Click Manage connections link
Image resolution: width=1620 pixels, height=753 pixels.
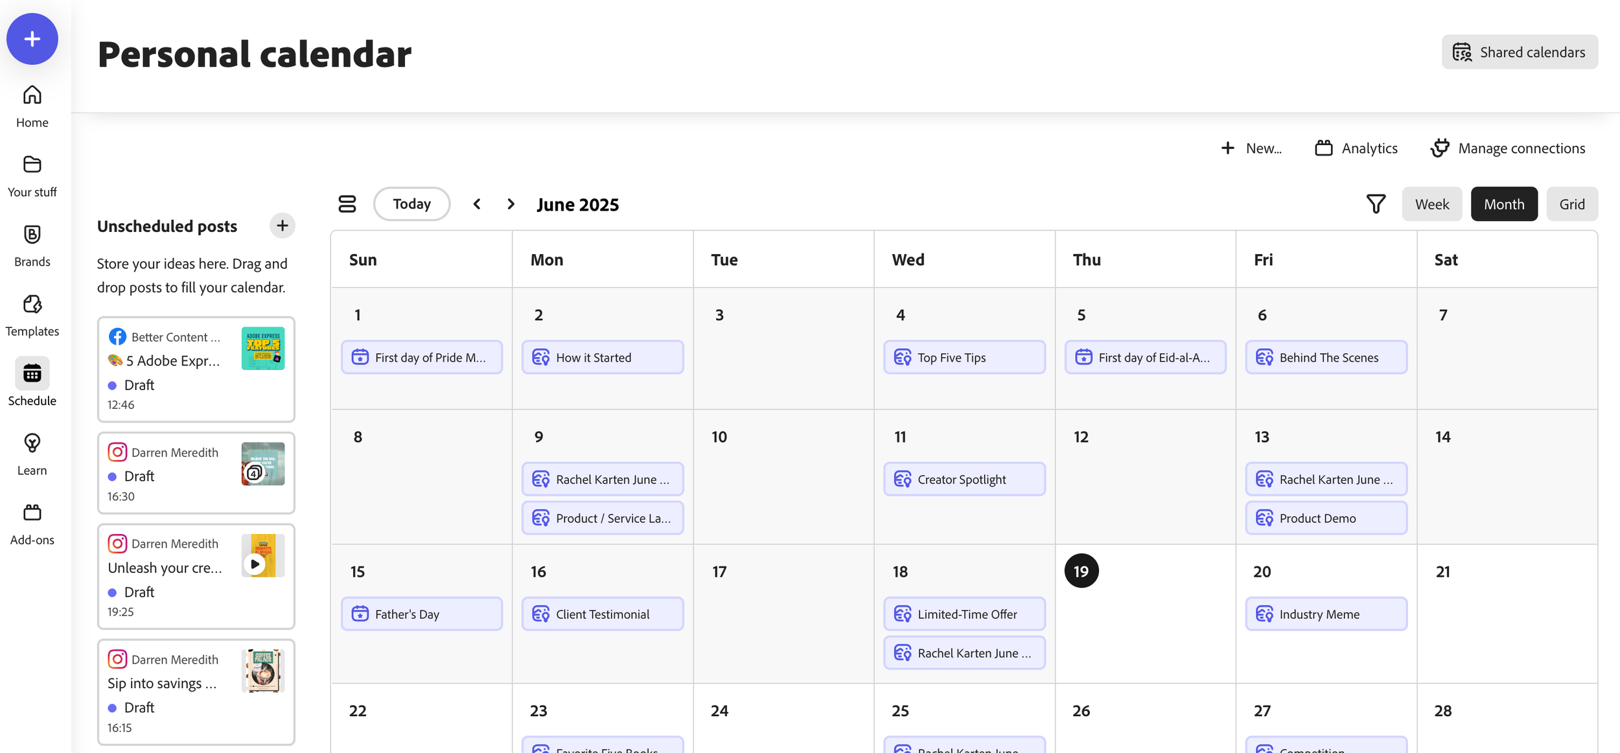click(x=1507, y=148)
